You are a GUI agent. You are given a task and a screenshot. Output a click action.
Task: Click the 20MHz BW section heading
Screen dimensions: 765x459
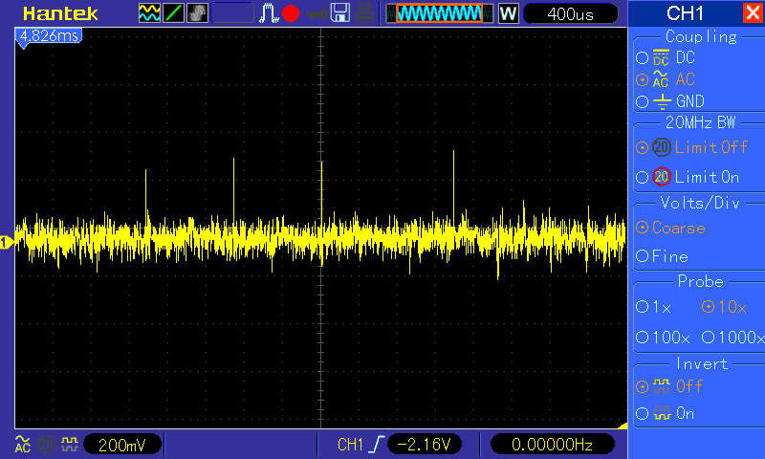click(700, 122)
